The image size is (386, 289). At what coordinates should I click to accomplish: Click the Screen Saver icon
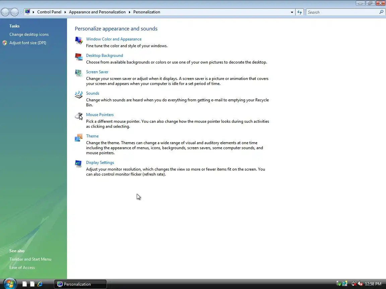click(79, 73)
